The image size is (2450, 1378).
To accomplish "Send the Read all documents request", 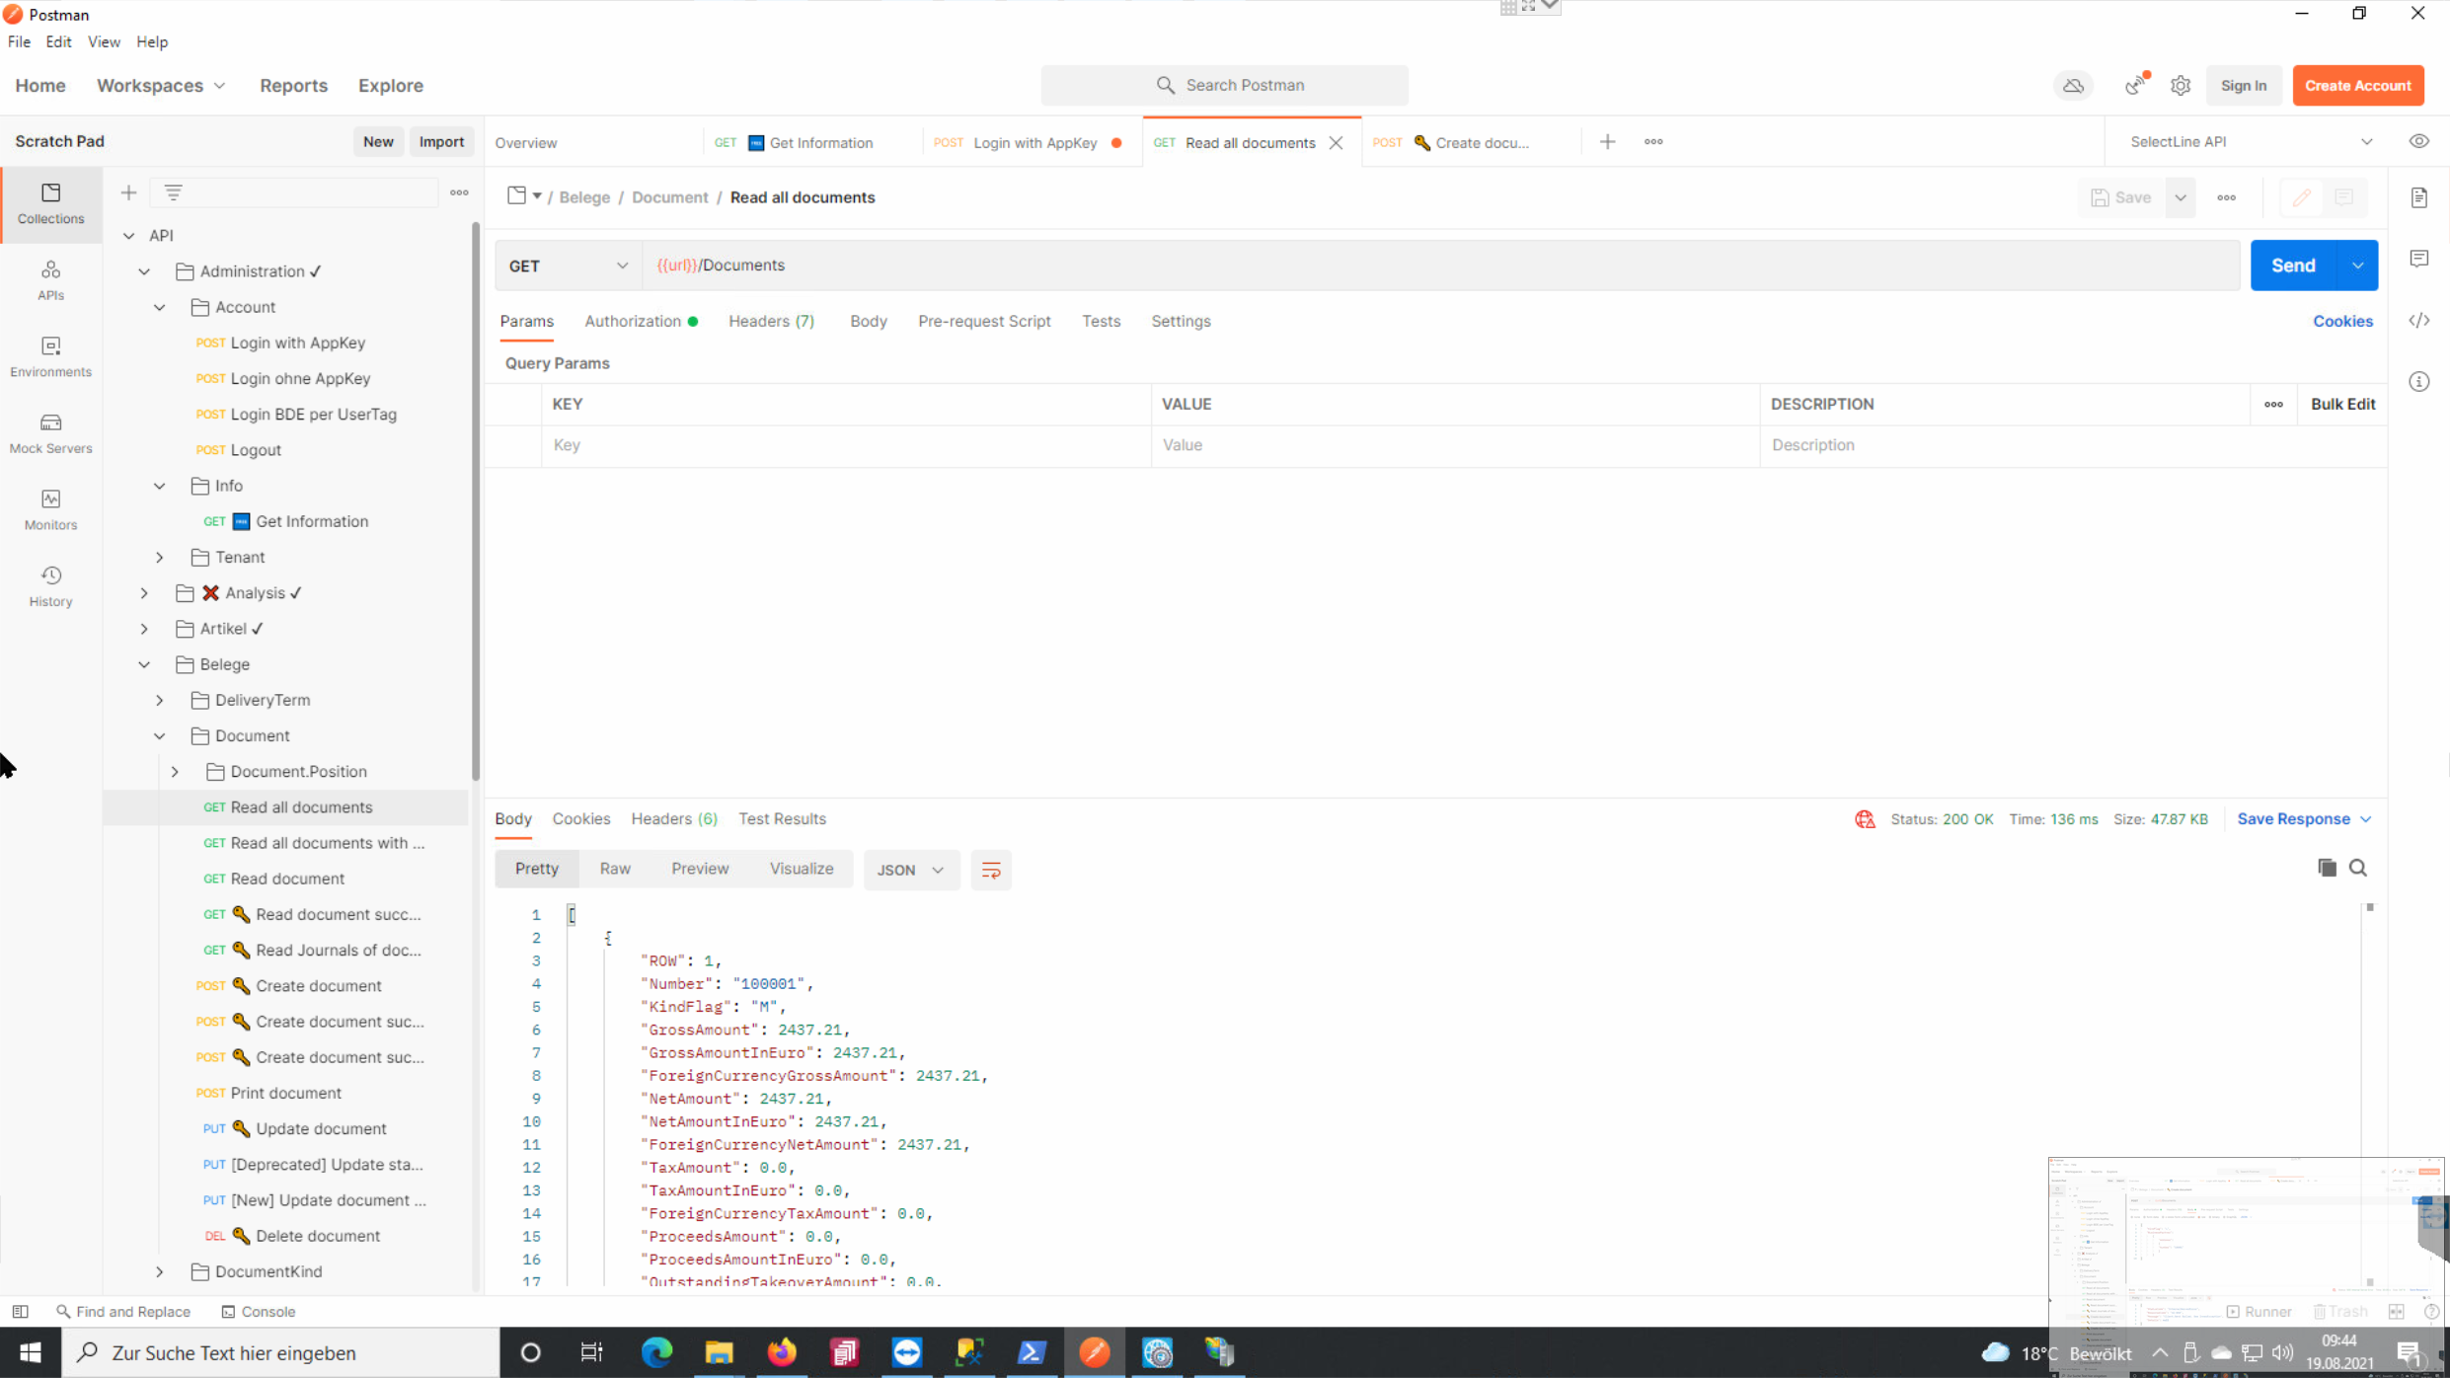I will point(2294,265).
